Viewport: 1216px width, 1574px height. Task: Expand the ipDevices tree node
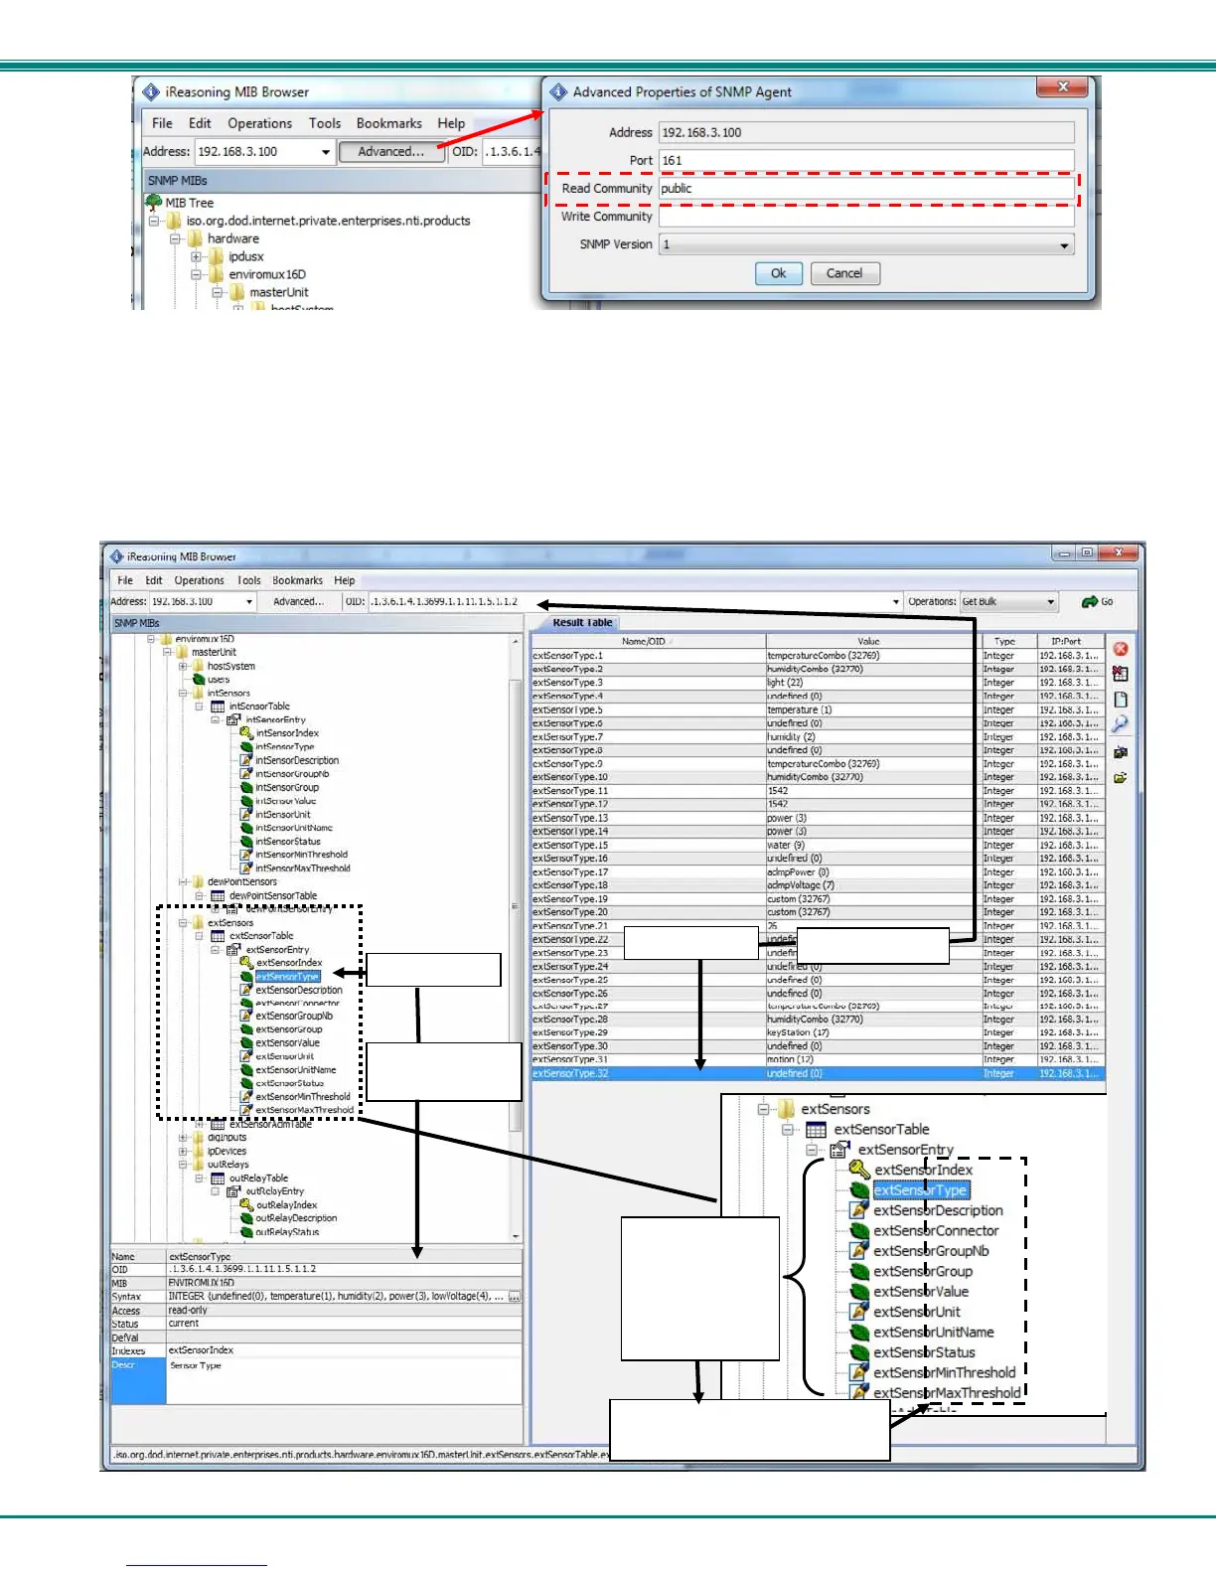point(183,1152)
